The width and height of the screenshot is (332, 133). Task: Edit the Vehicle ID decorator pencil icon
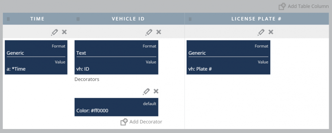coord(146,92)
